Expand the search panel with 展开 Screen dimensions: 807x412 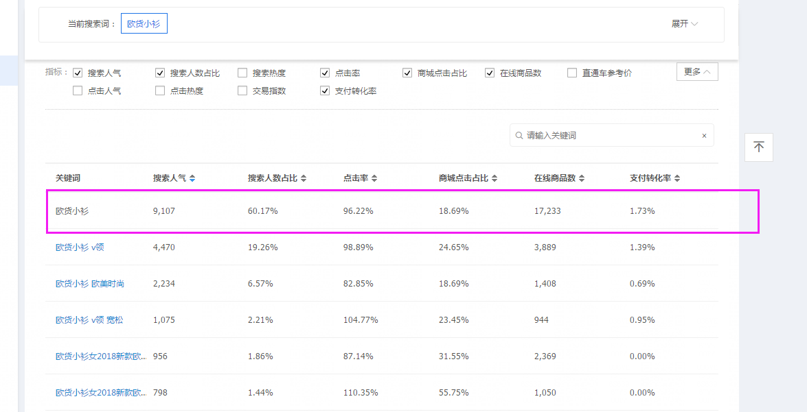[x=684, y=24]
